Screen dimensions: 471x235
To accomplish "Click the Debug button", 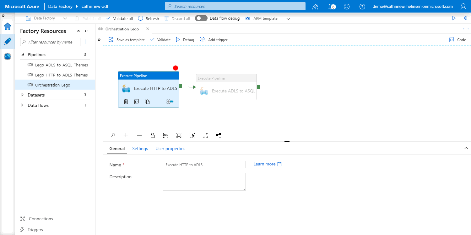I will tap(185, 40).
